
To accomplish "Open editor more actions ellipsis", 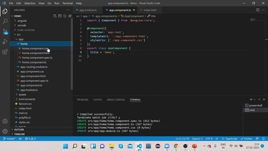I will point(263,10).
